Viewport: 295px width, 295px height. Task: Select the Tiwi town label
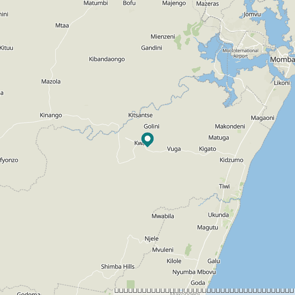coord(224,186)
